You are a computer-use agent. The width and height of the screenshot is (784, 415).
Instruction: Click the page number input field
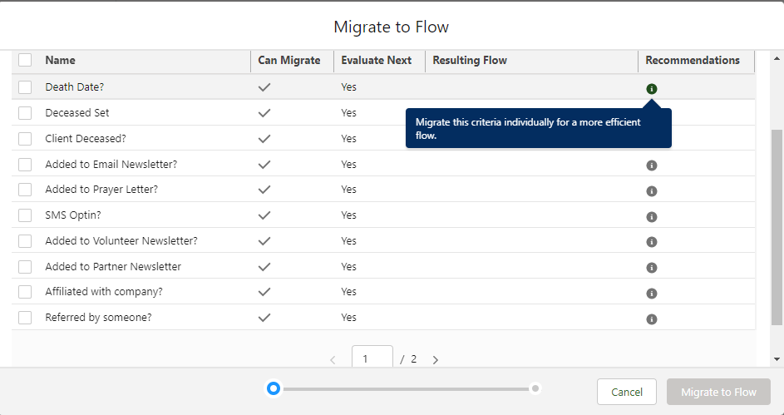(372, 358)
